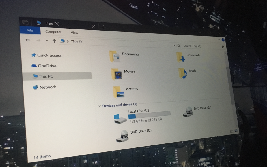Open a new tab with plus button
This screenshot has width=267, height=167.
tap(104, 27)
